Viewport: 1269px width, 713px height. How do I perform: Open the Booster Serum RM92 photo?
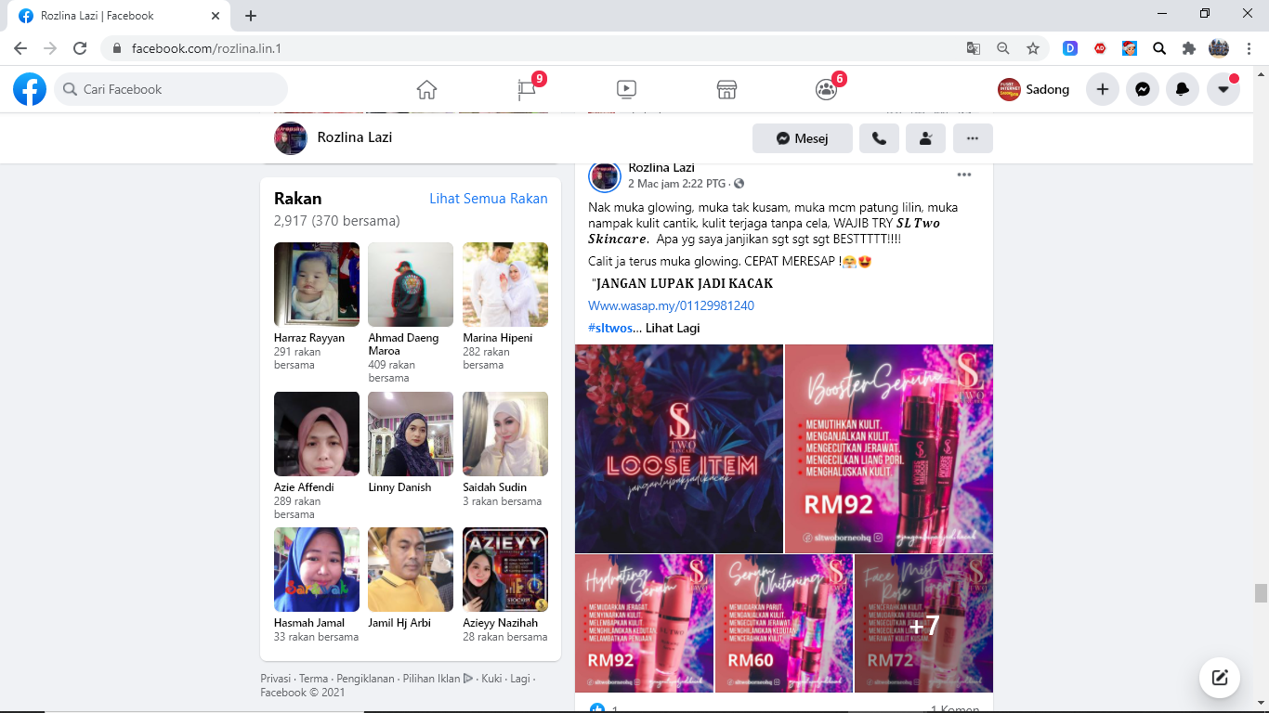coord(888,448)
